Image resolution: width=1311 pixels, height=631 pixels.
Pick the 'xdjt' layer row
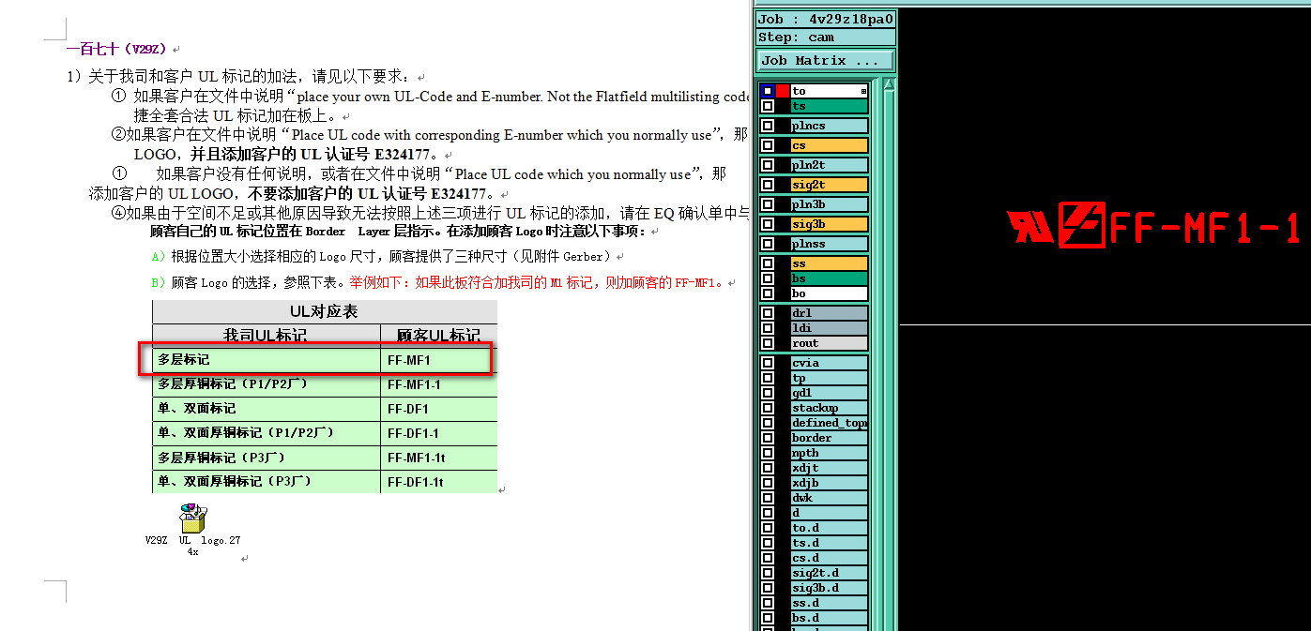coord(830,468)
